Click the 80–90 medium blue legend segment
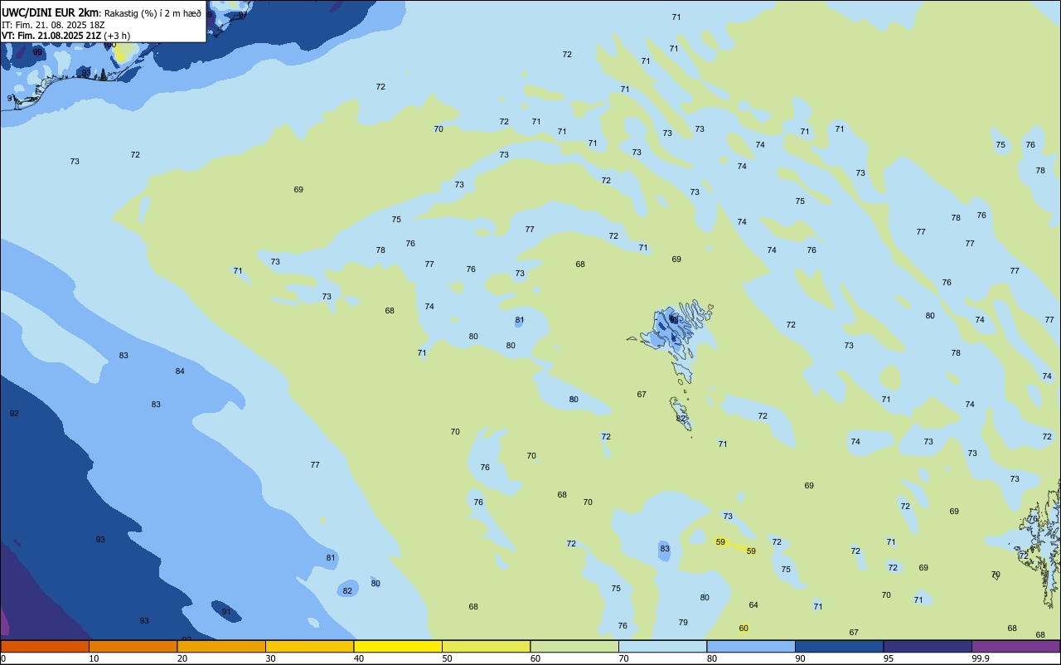The image size is (1061, 665). (751, 646)
